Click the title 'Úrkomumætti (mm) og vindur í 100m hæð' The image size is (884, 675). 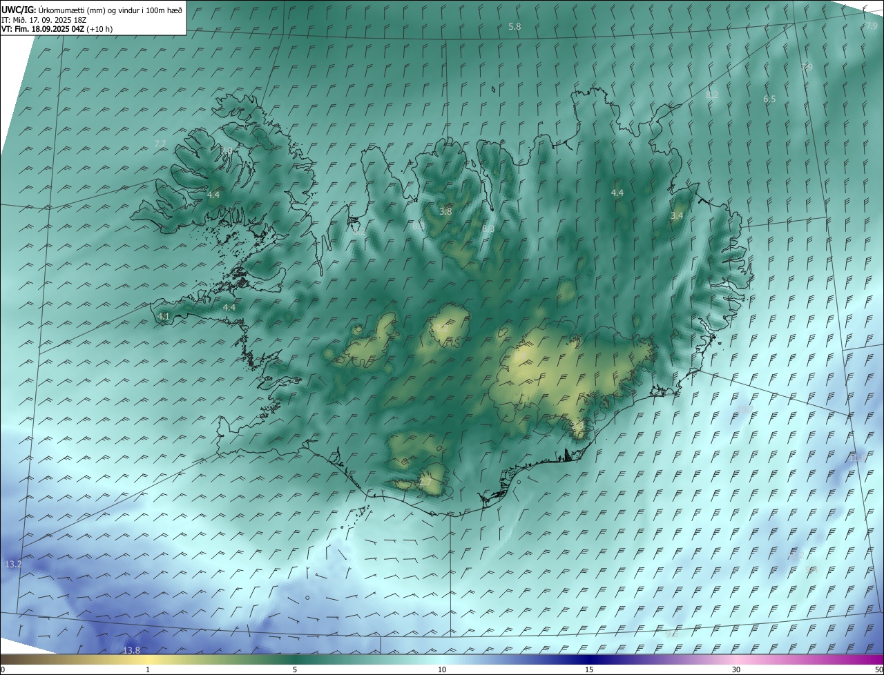(110, 10)
